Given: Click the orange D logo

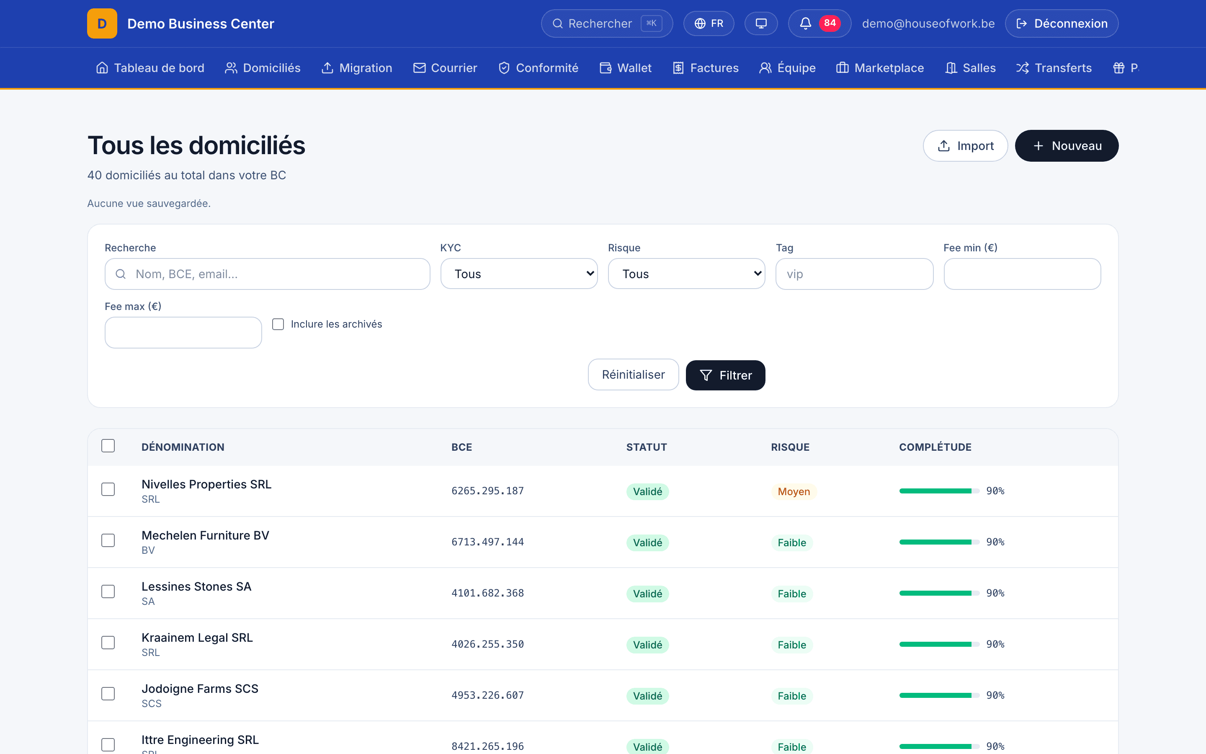Looking at the screenshot, I should coord(102,23).
